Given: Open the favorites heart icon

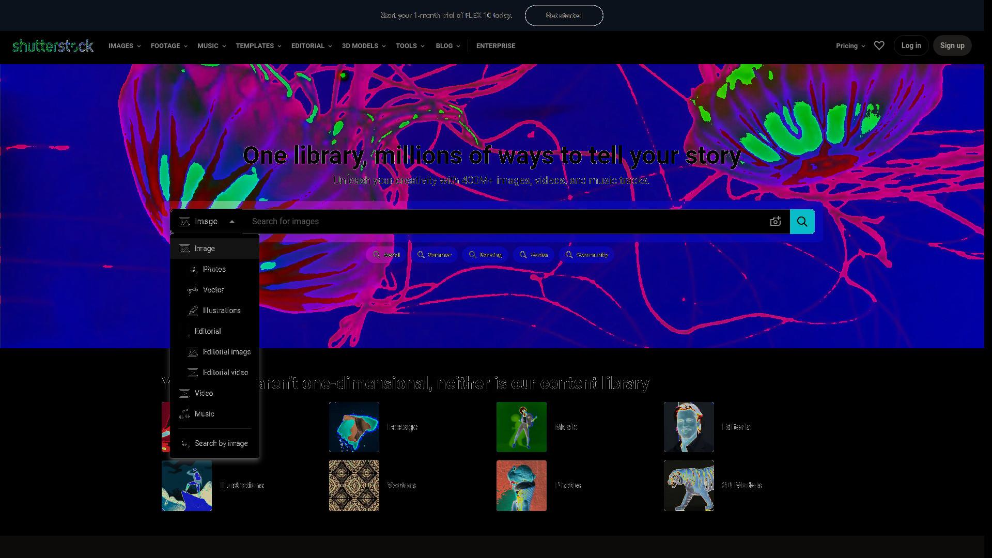Looking at the screenshot, I should (879, 45).
